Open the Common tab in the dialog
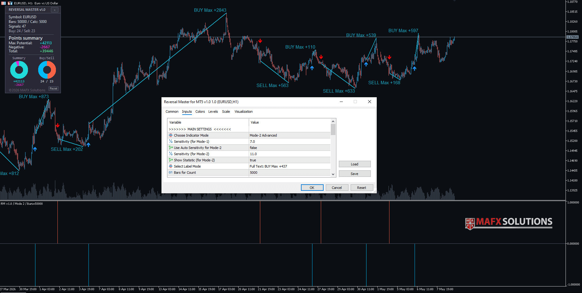 pos(172,112)
